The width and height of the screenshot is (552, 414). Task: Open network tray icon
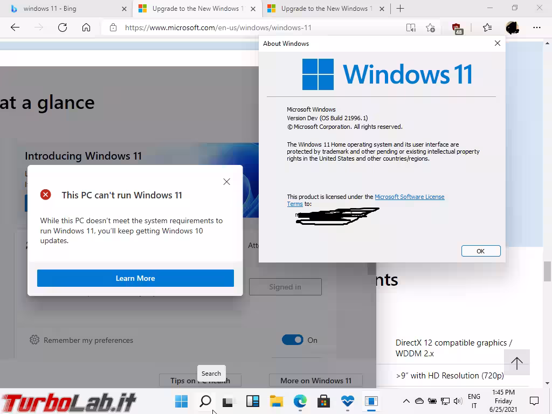[x=445, y=401]
